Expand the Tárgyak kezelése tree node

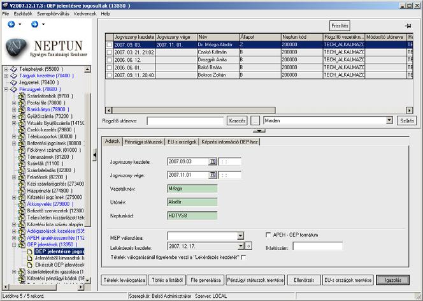(6, 76)
